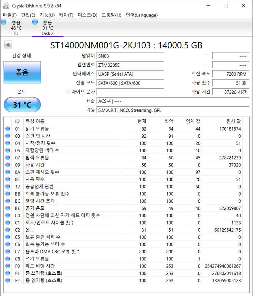Click status orb of 탐색 오류율 row

coord(8,158)
